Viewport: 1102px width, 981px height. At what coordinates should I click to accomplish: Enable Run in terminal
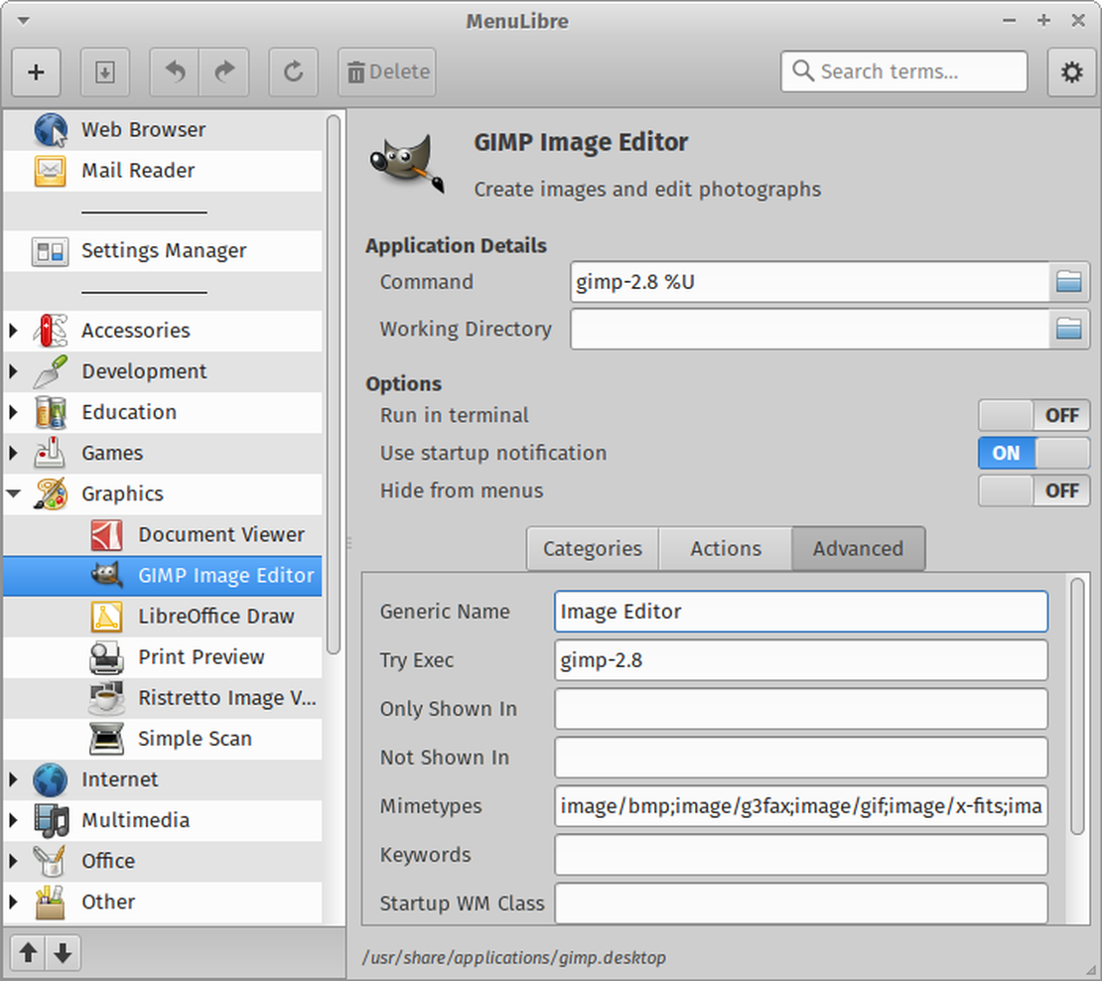pos(1033,415)
